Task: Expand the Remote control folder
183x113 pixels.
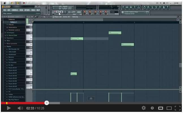Action: point(14,30)
